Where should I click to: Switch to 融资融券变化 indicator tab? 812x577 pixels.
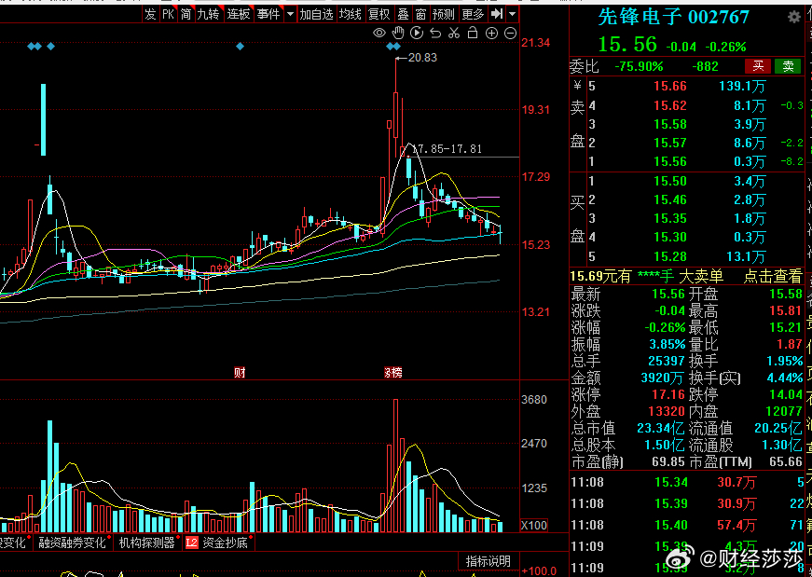[72, 543]
